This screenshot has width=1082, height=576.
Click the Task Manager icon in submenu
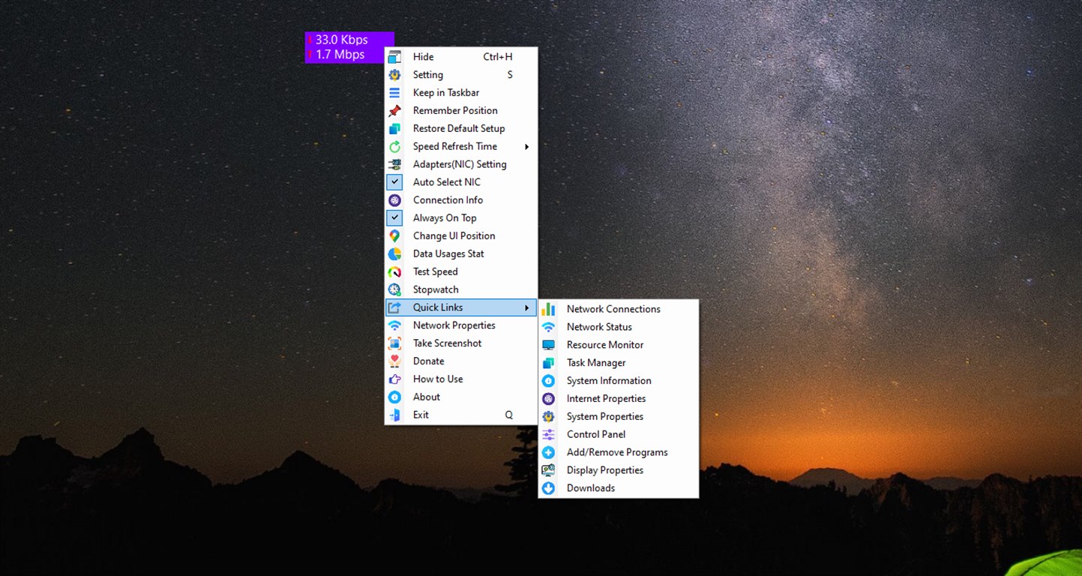pyautogui.click(x=548, y=363)
